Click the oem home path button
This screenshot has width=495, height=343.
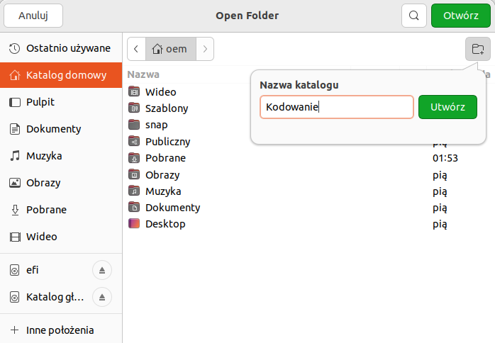tap(170, 49)
